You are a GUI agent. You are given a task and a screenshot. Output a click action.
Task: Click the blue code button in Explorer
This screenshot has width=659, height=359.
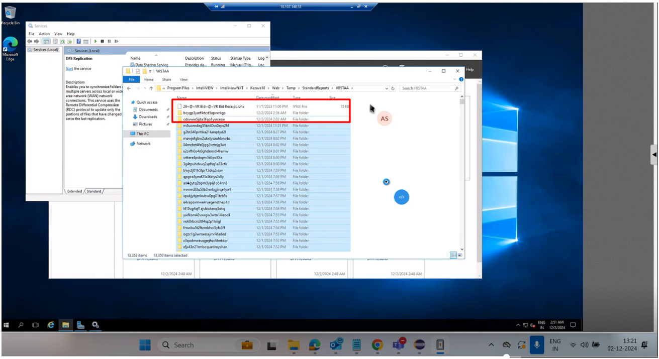click(x=401, y=197)
